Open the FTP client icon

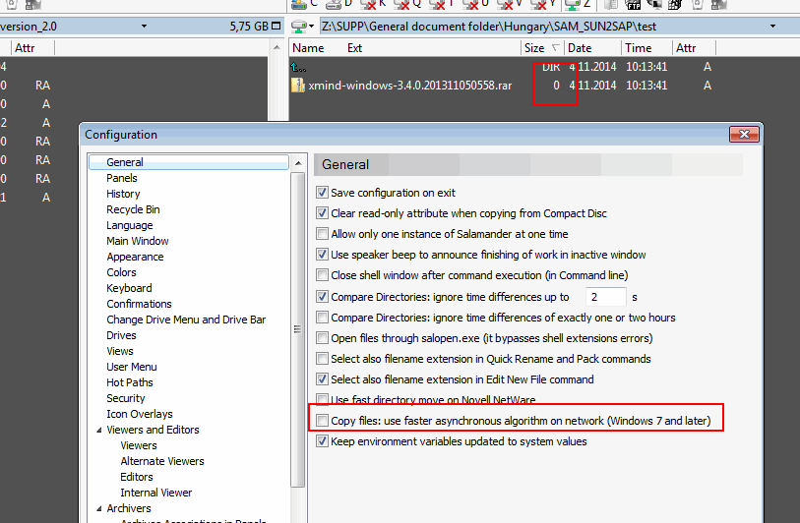633,4
